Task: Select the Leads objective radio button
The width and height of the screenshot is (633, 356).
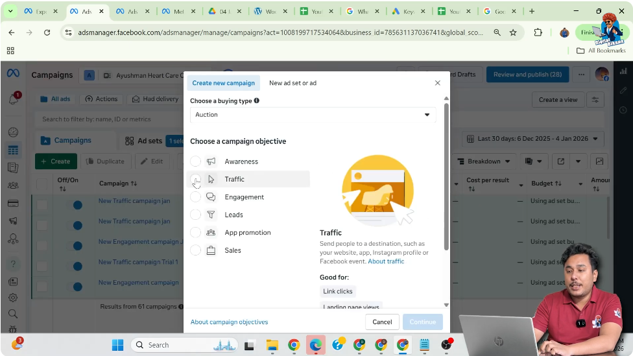Action: (x=195, y=215)
